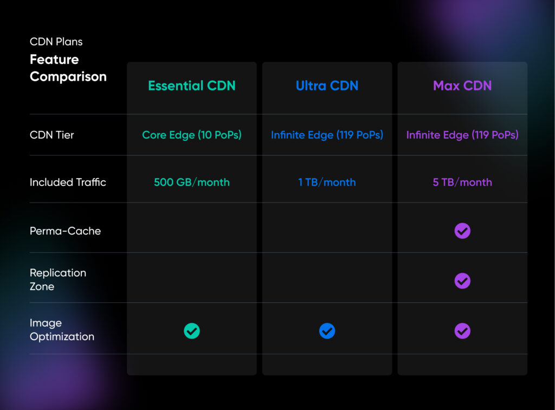The height and width of the screenshot is (410, 555).
Task: Click the green Image Optimization checkmark
Action: (x=192, y=331)
